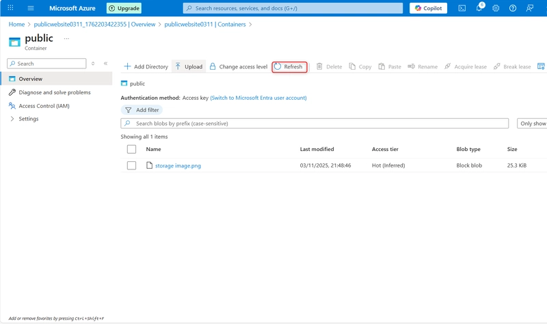Click Upload in the container toolbar
The width and height of the screenshot is (547, 324).
click(x=189, y=67)
